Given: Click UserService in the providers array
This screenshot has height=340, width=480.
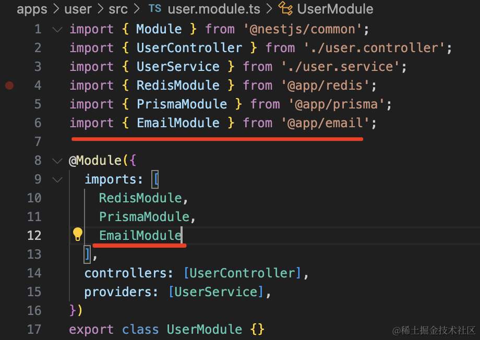Looking at the screenshot, I should click(217, 292).
